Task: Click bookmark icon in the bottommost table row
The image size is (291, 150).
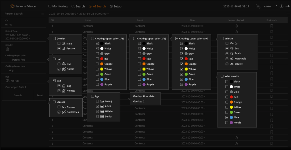Action: pyautogui.click(x=271, y=144)
